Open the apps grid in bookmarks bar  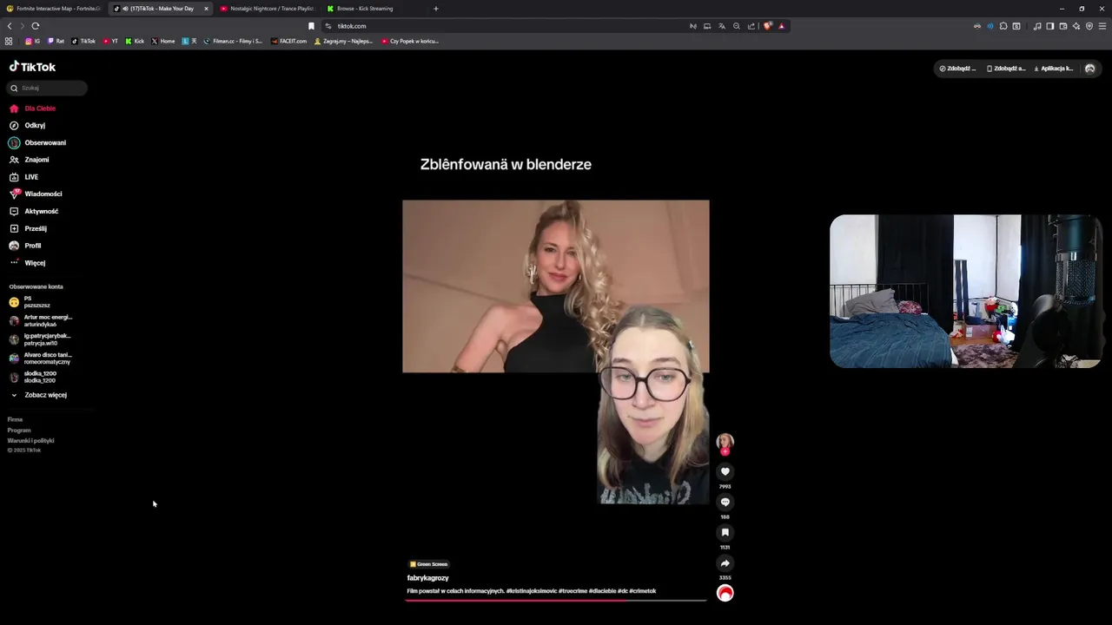click(x=9, y=41)
